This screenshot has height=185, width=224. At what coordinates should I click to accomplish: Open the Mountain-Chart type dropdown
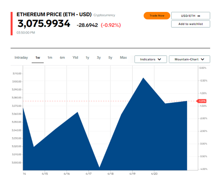[x=190, y=59]
